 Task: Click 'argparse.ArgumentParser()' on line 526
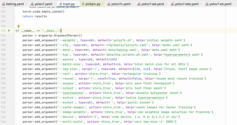pyautogui.click(x=60, y=35)
